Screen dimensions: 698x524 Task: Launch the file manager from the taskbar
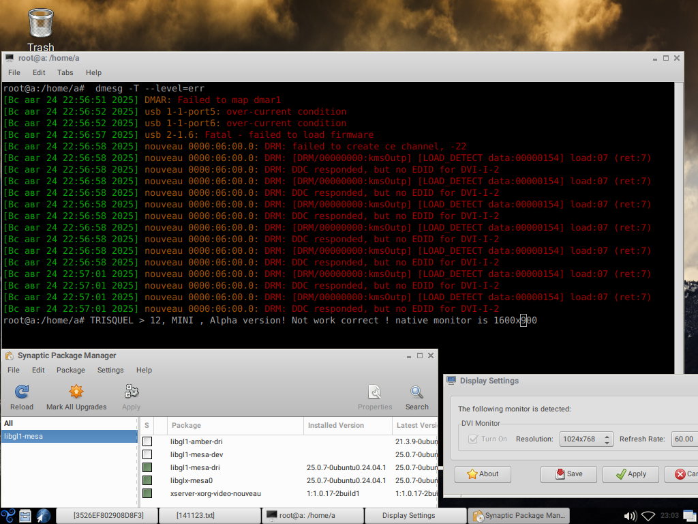pyautogui.click(x=25, y=516)
